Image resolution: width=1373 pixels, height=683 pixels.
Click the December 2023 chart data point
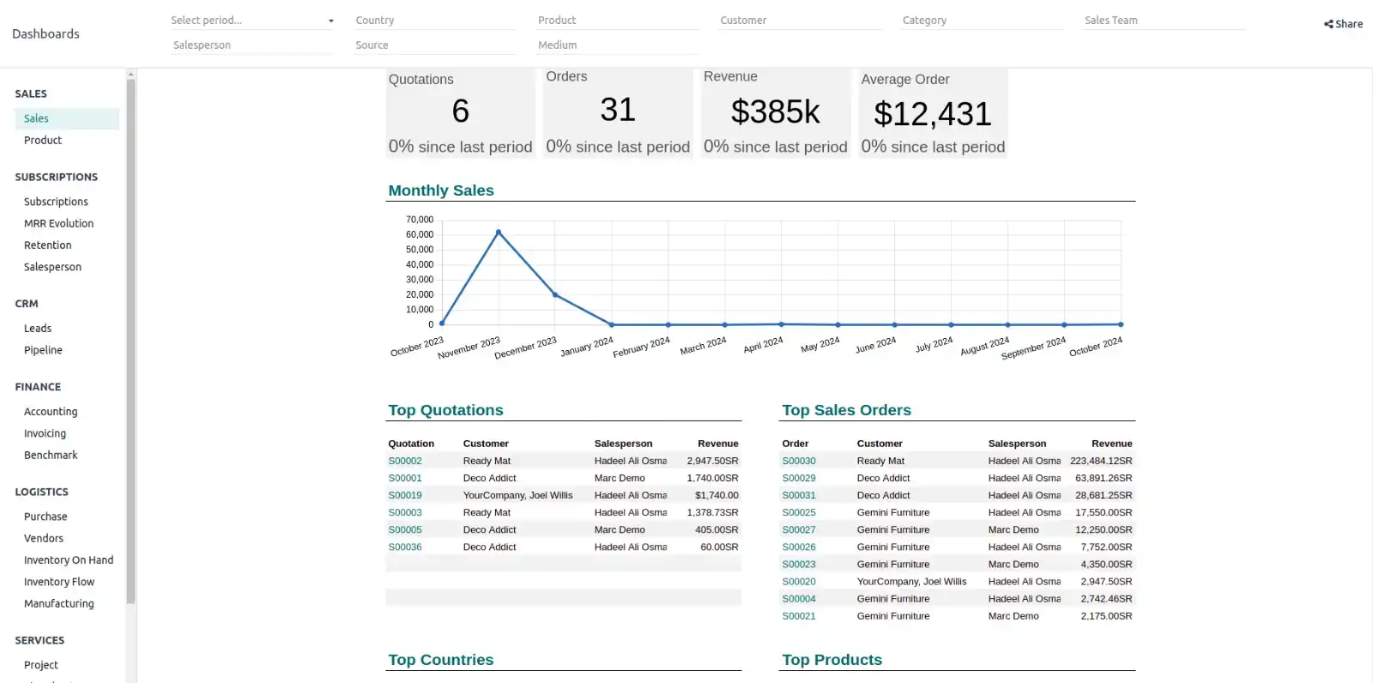[555, 295]
